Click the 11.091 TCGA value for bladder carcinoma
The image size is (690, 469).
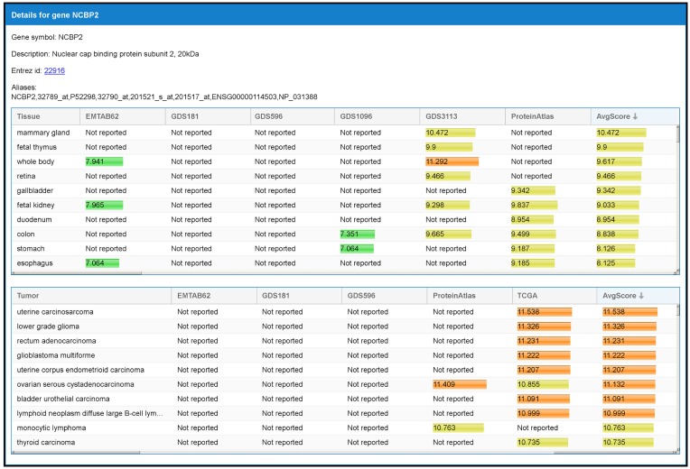tap(543, 400)
